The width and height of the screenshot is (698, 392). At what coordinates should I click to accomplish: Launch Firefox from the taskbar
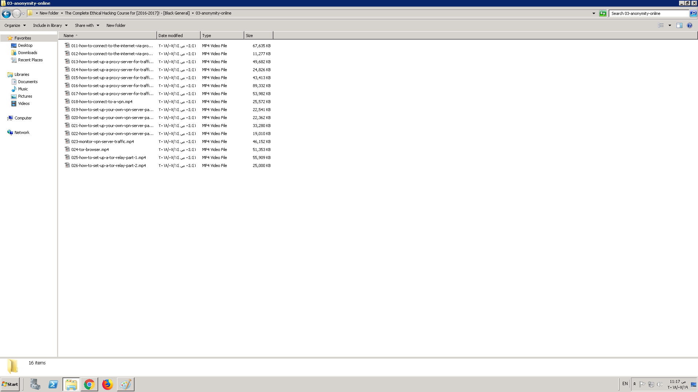[x=107, y=384]
